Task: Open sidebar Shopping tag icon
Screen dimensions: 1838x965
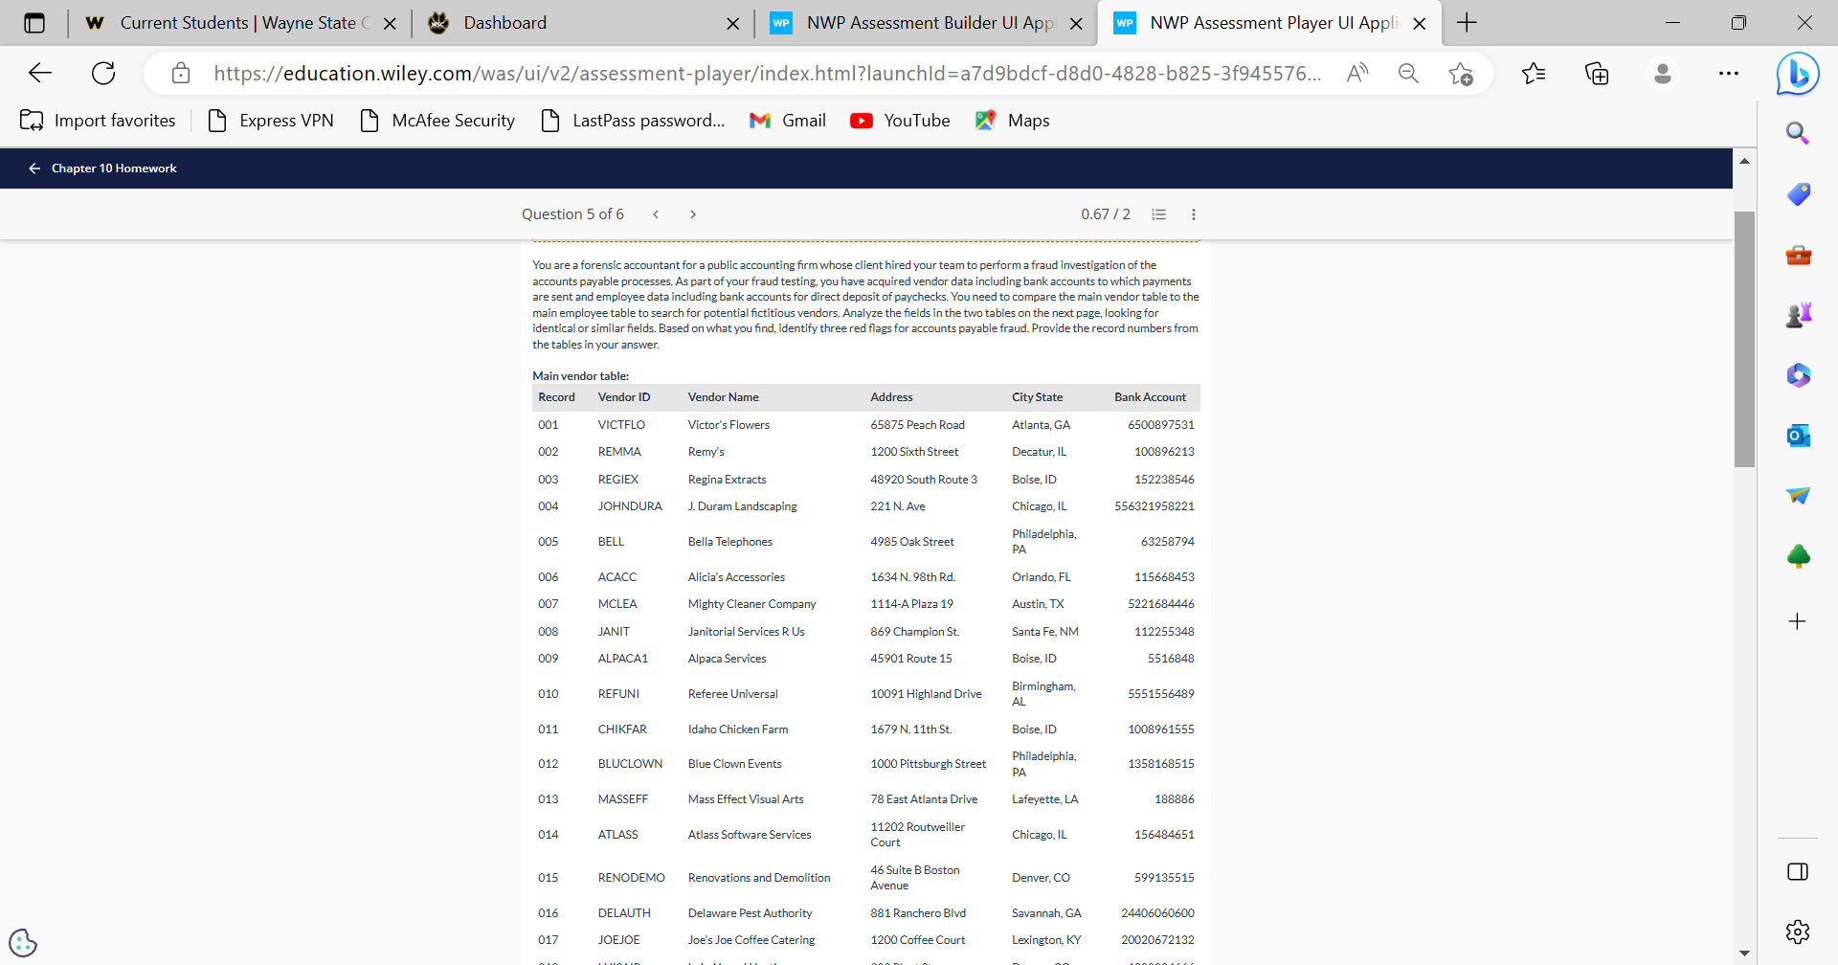Action: point(1798,194)
